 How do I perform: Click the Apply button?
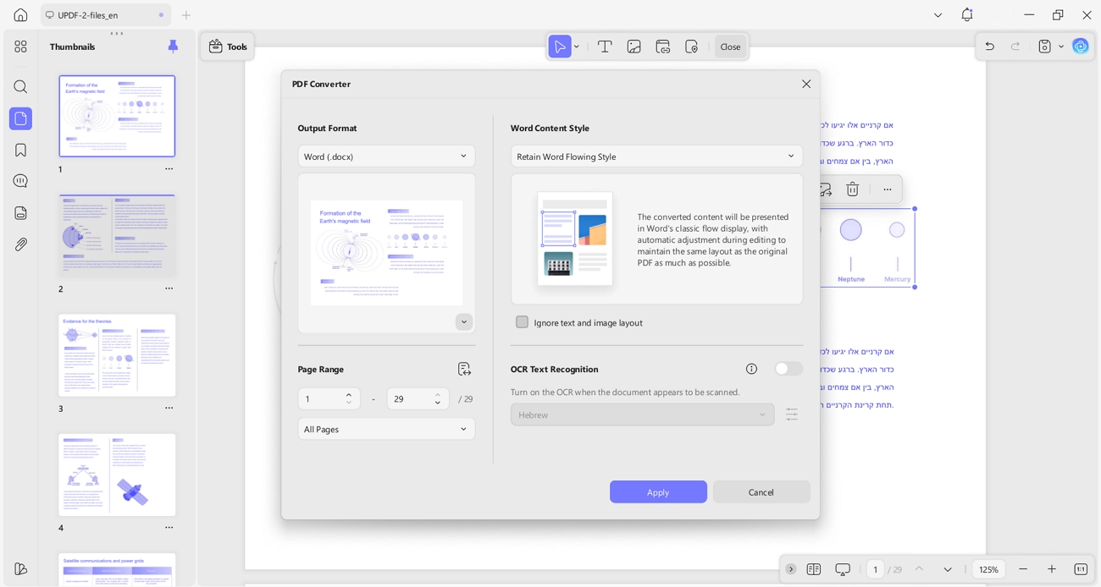point(658,492)
